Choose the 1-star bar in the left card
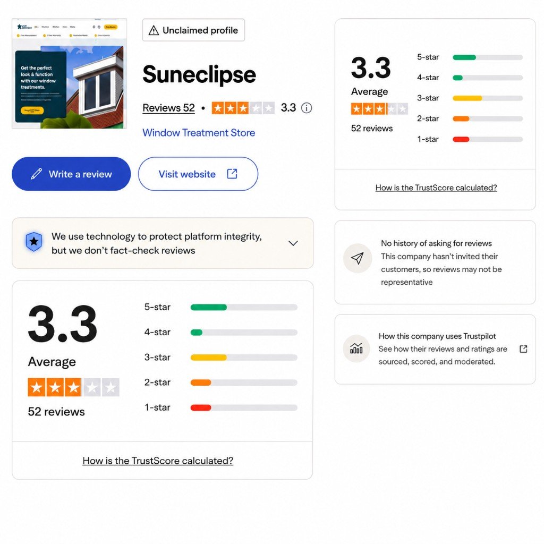The image size is (544, 544). [x=244, y=407]
